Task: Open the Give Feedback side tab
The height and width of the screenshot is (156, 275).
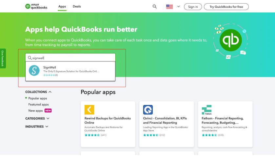Action: pos(2,59)
